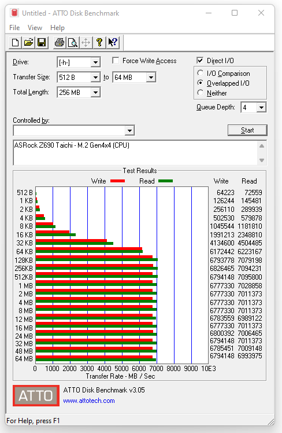The image size is (282, 433).
Task: Click the 10E3 axis tick label
Action: pos(209,368)
